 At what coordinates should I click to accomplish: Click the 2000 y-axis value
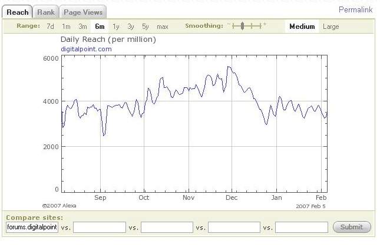tap(51, 147)
